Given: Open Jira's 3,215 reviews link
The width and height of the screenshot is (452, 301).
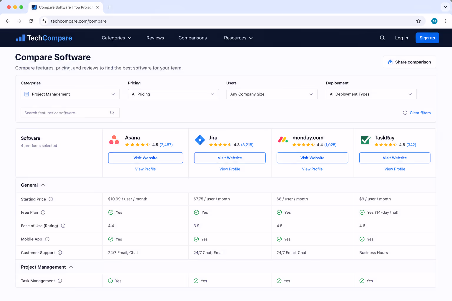Looking at the screenshot, I should click(x=247, y=145).
